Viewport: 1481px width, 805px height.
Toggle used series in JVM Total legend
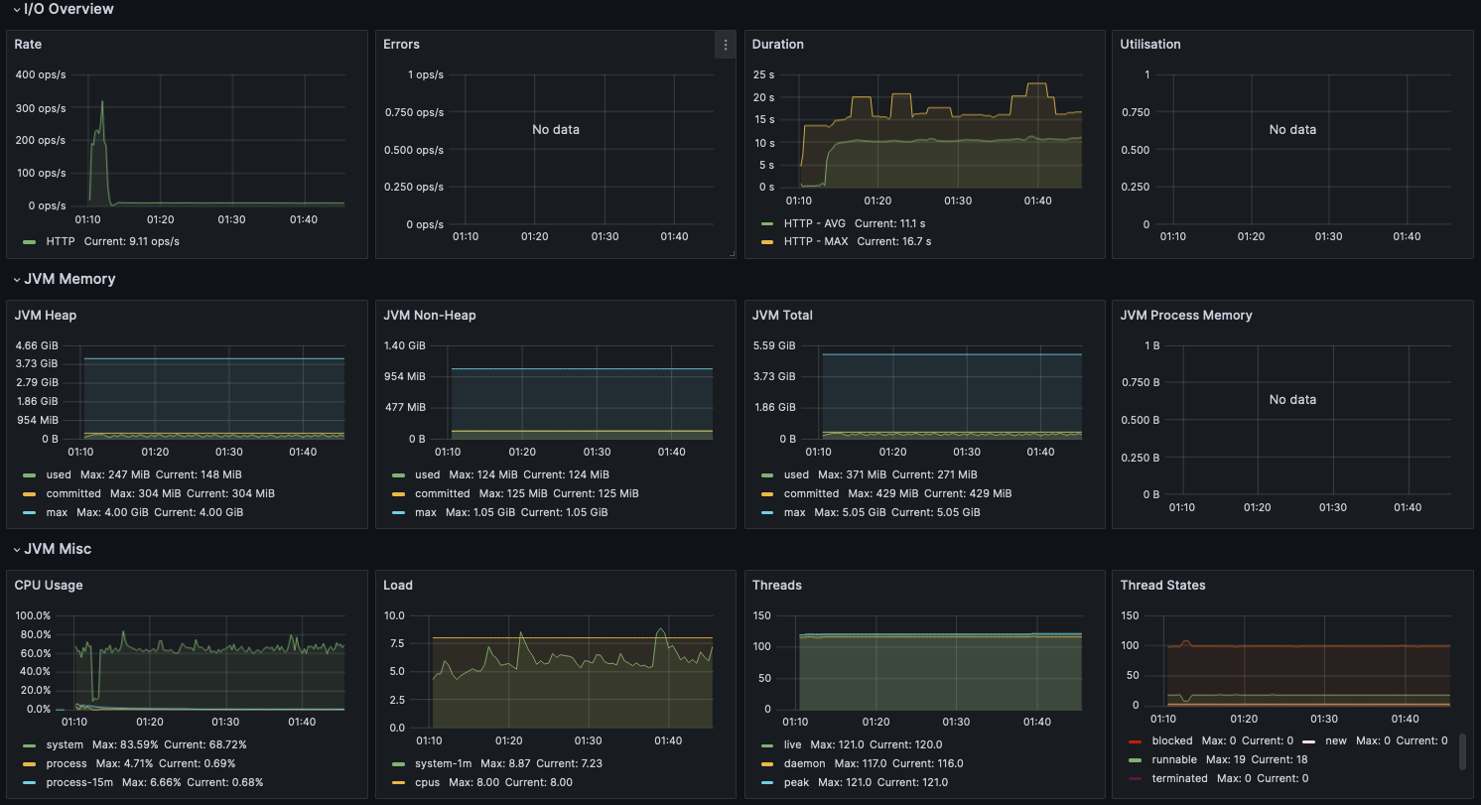[796, 475]
